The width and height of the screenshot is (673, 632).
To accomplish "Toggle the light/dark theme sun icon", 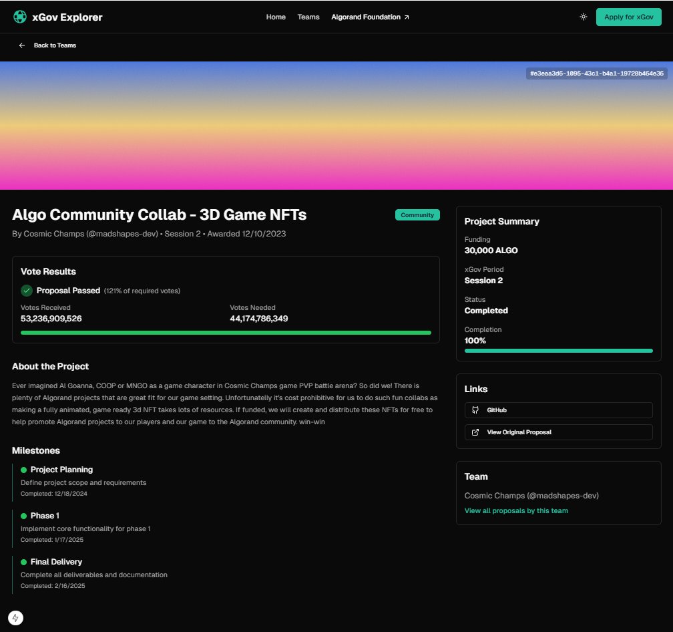I will pyautogui.click(x=584, y=17).
